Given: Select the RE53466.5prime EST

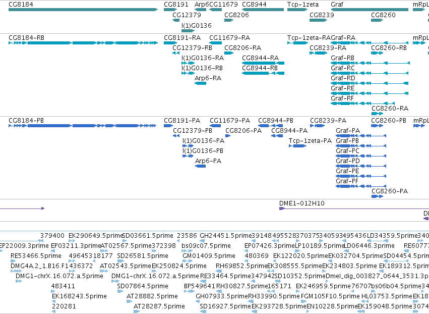Looking at the screenshot, I should click(x=13, y=261).
